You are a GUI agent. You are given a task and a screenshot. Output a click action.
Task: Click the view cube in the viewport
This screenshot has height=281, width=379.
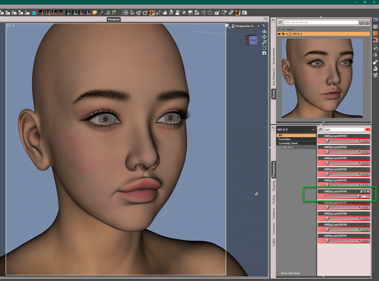251,40
